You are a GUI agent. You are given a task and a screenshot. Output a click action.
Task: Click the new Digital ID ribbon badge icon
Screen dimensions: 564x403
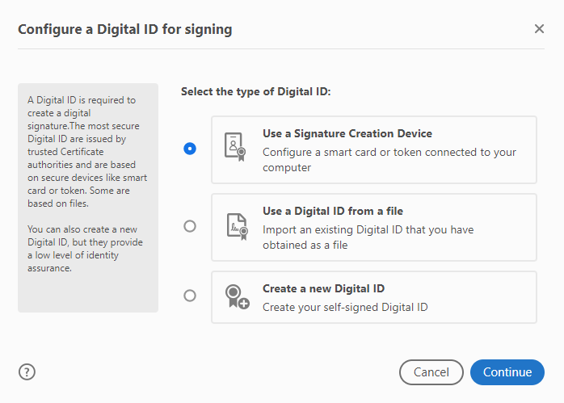(235, 296)
